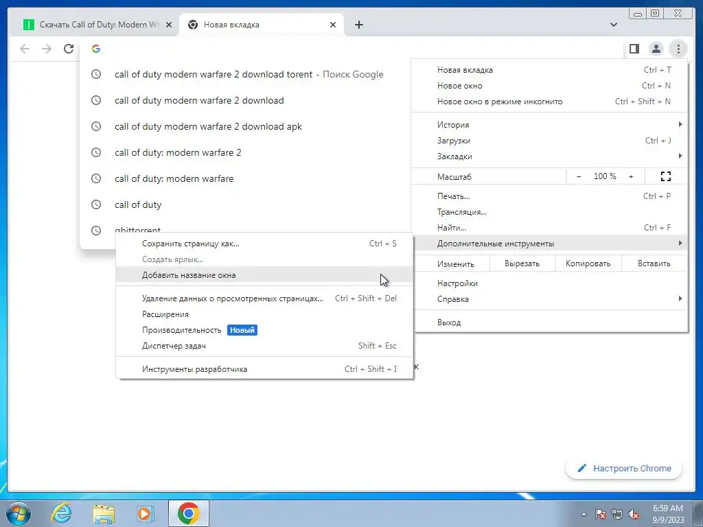The height and width of the screenshot is (527, 703).
Task: Click the Вырезать button
Action: (x=522, y=263)
